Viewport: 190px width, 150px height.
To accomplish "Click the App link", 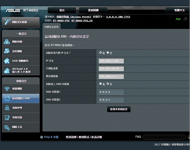I will (x=178, y=19).
